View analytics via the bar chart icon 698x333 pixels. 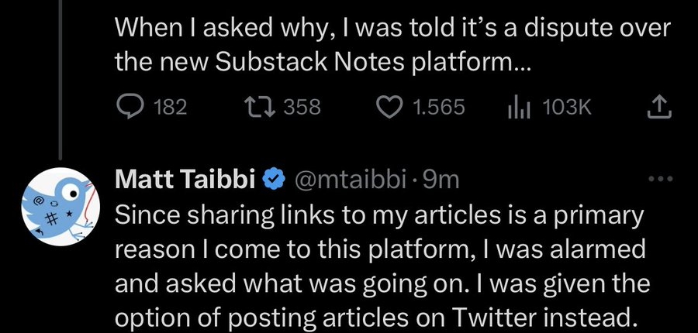[519, 108]
